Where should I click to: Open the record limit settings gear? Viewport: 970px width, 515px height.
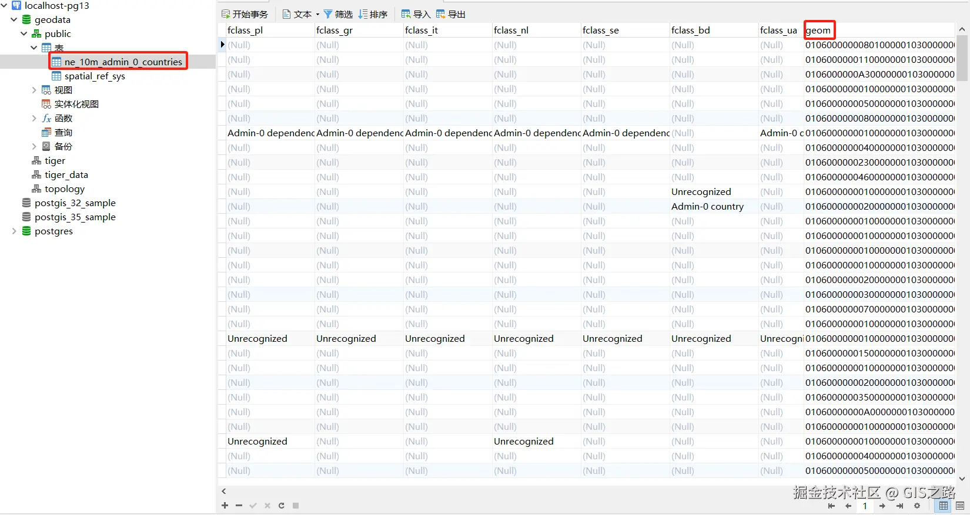917,506
